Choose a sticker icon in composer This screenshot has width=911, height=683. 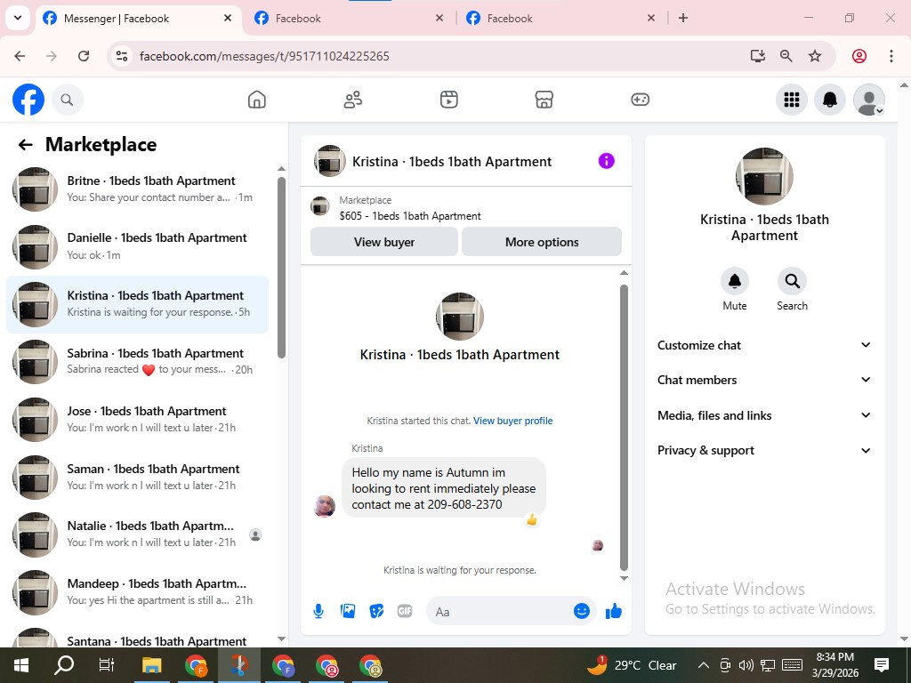coord(376,611)
